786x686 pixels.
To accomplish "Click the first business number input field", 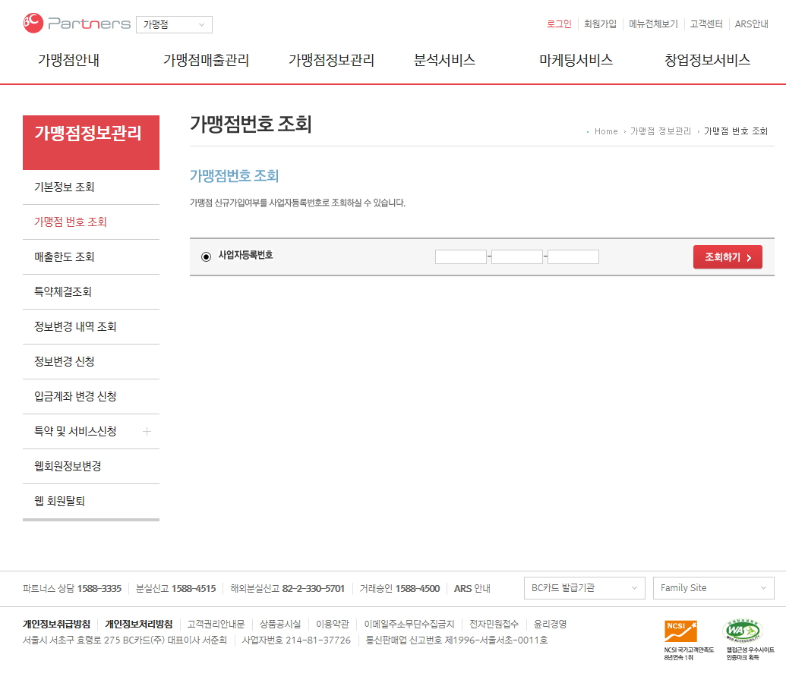I will (x=460, y=256).
